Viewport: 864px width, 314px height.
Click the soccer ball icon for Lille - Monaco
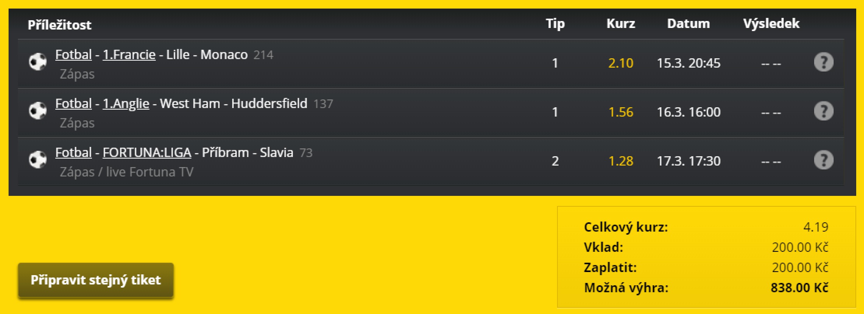[x=38, y=62]
